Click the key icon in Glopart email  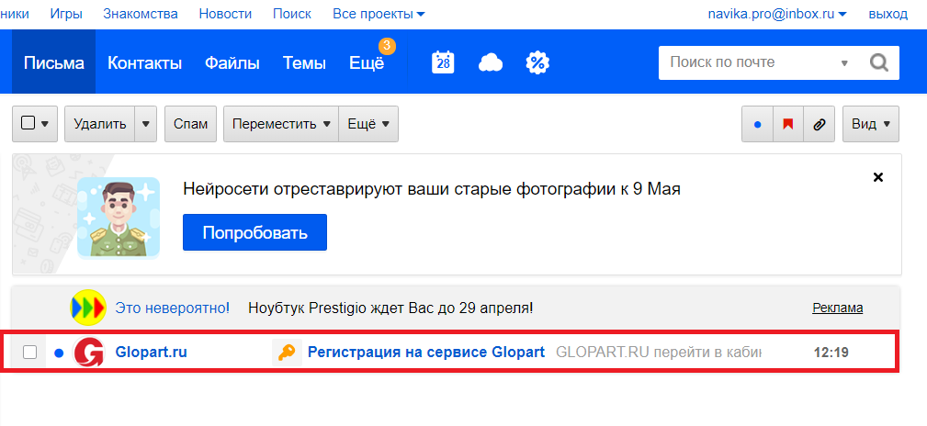click(x=287, y=352)
